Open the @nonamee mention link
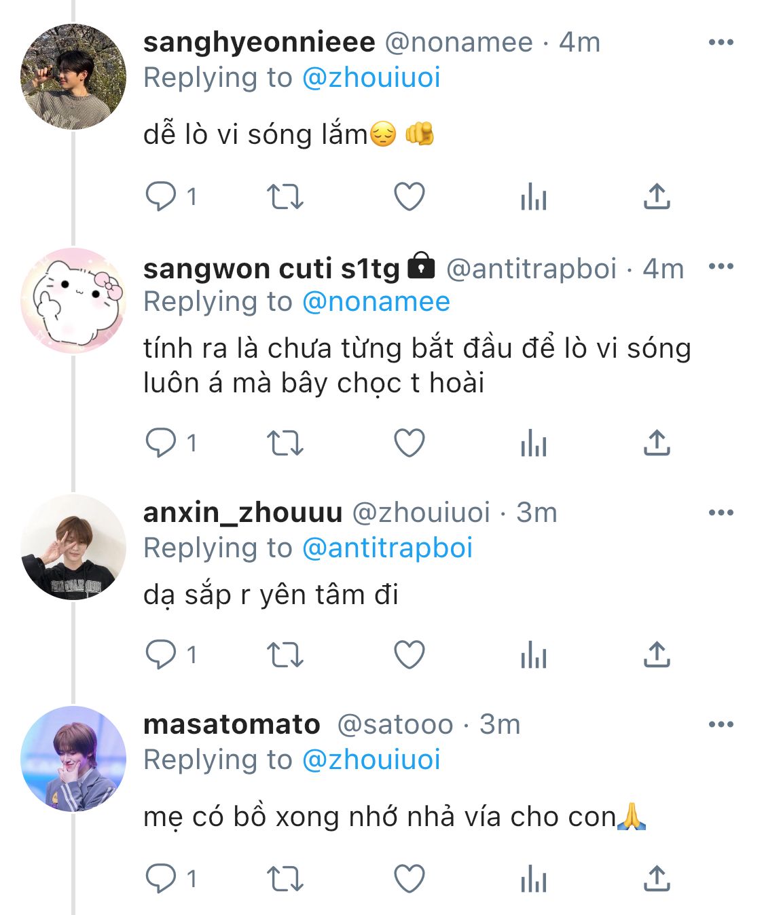 [376, 302]
